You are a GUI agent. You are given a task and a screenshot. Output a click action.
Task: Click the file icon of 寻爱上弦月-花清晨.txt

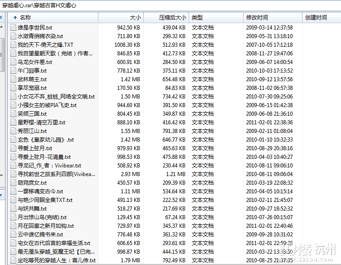pyautogui.click(x=13, y=157)
